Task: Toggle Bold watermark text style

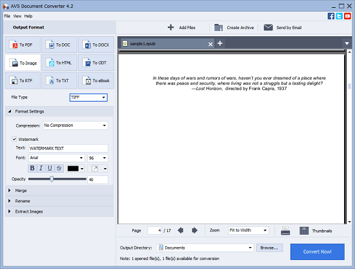Action: (x=32, y=168)
